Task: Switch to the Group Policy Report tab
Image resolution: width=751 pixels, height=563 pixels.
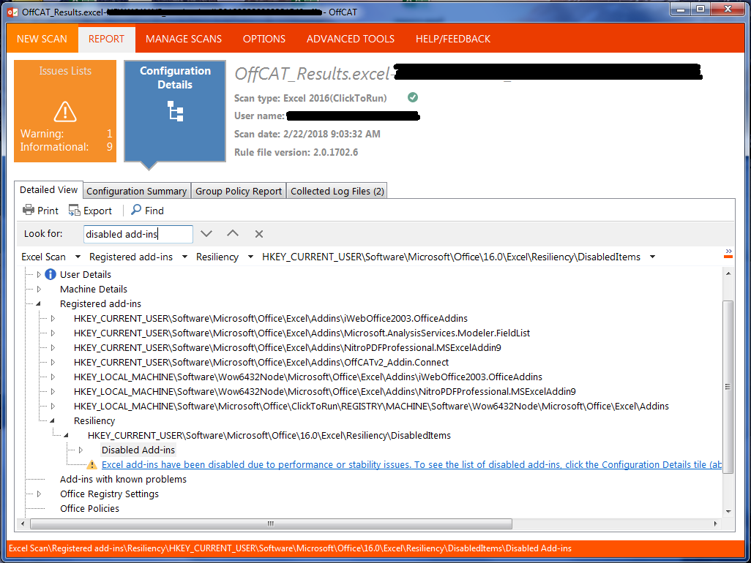Action: click(239, 192)
